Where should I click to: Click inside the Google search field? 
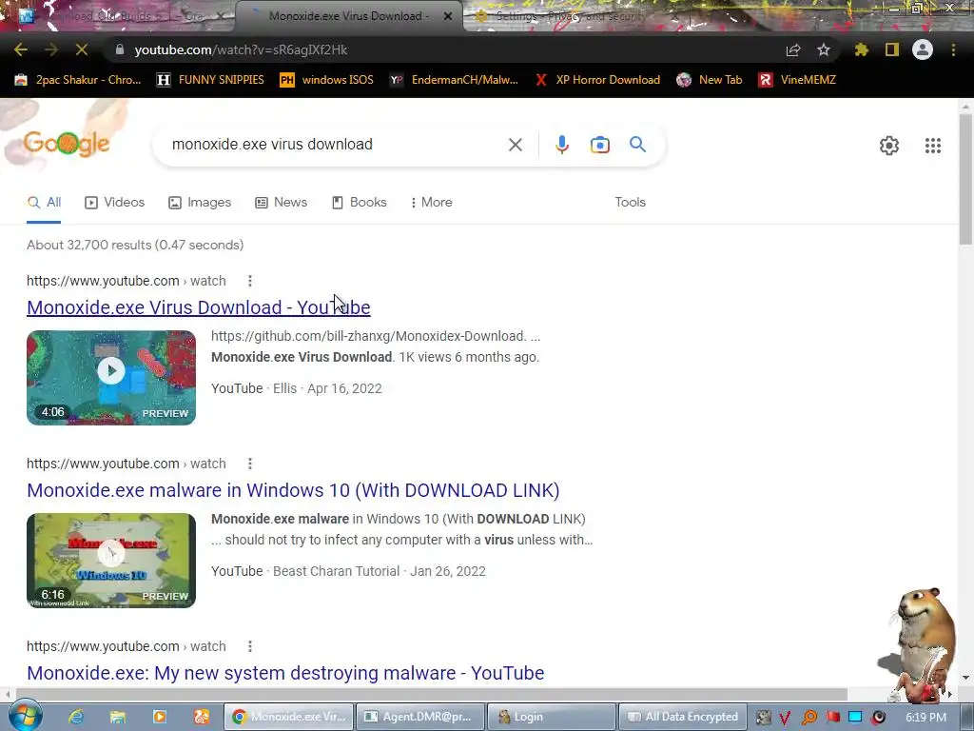tap(336, 145)
